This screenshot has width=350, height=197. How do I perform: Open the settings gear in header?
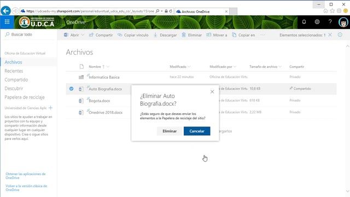point(317,22)
